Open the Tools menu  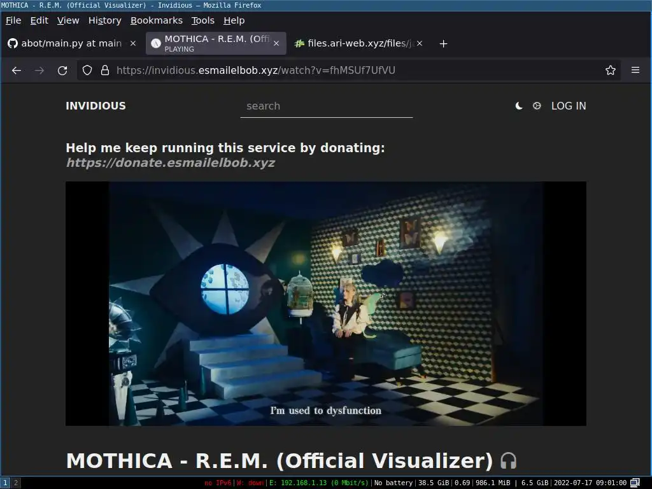[203, 20]
